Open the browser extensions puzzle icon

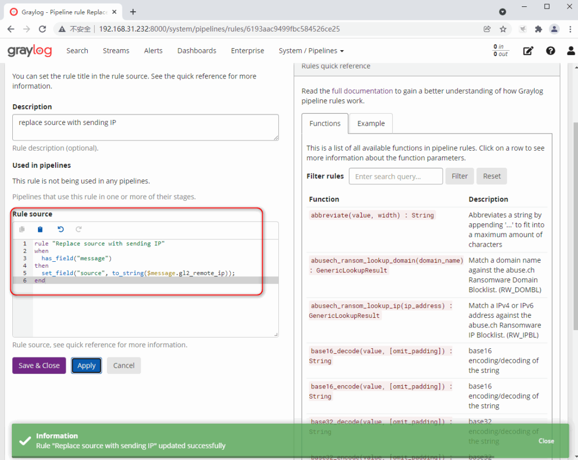[538, 29]
